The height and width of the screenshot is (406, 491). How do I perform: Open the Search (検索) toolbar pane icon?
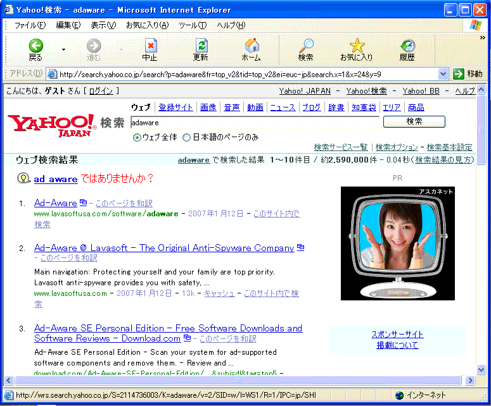(x=306, y=46)
